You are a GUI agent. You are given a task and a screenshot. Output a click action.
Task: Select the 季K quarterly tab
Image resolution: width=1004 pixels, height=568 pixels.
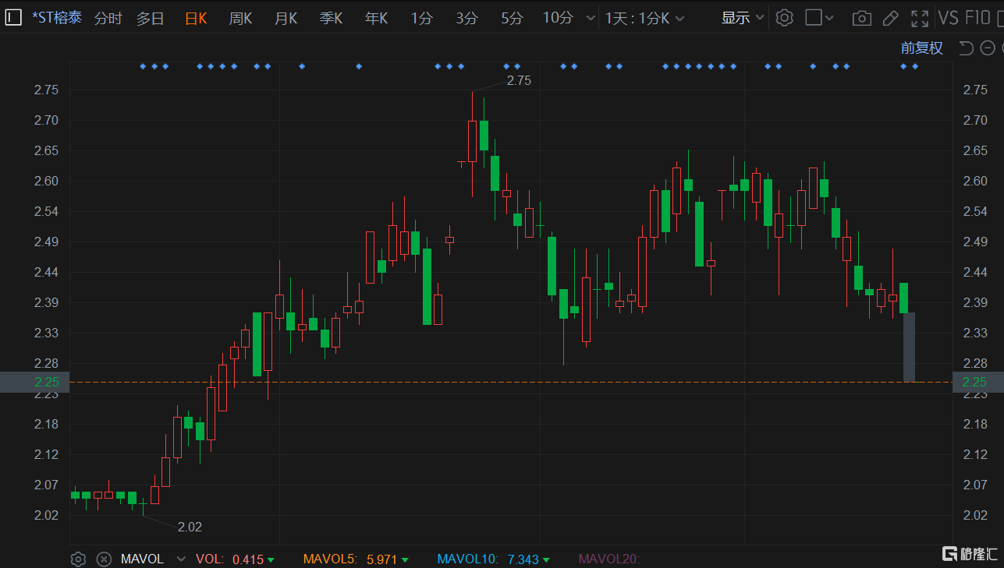(x=331, y=19)
